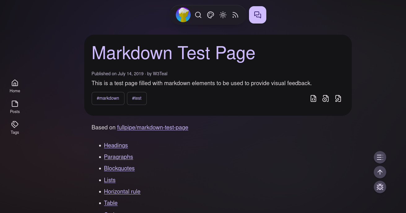The image size is (406, 213).
Task: View page source file icon
Action: pyautogui.click(x=313, y=98)
